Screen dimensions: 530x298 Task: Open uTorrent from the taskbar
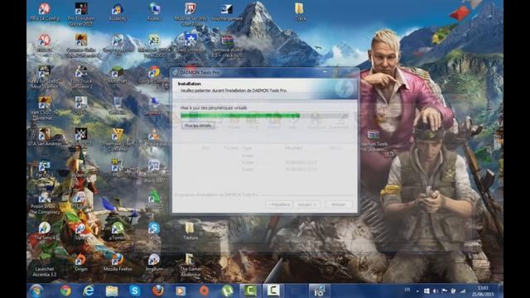227,291
